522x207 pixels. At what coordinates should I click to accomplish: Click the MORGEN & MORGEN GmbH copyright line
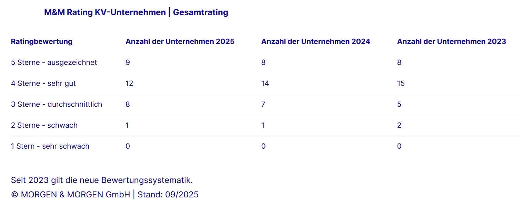tap(105, 195)
